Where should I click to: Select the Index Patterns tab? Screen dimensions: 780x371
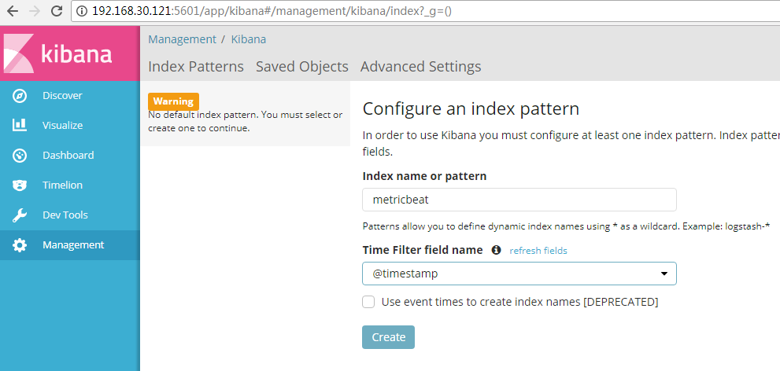click(x=196, y=67)
